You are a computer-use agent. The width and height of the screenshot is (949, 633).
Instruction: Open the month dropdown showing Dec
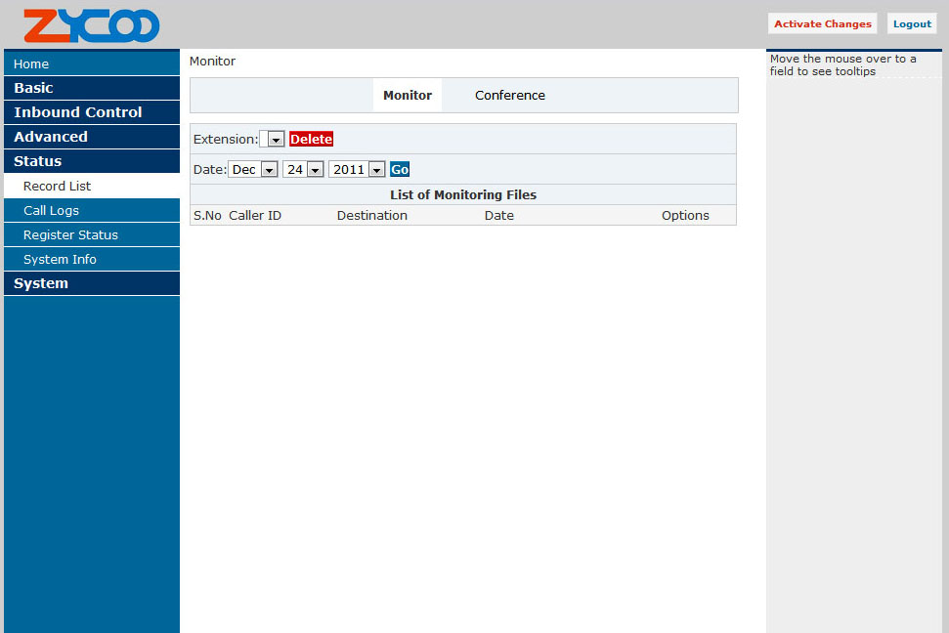coord(254,170)
